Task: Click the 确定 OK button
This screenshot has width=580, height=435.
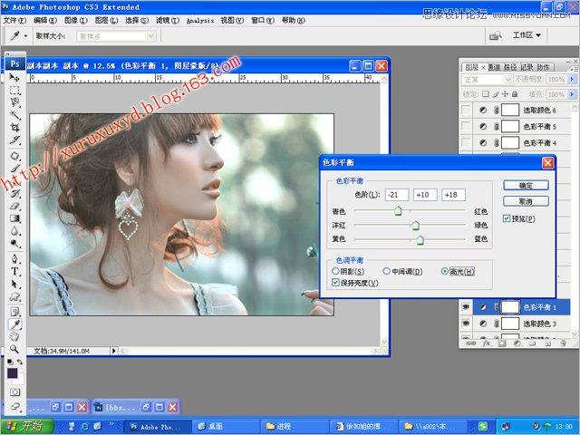Action: [526, 185]
